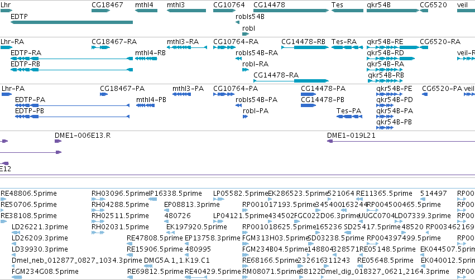Open EST EK197920.5prime
The height and width of the screenshot is (280, 475).
click(x=196, y=227)
